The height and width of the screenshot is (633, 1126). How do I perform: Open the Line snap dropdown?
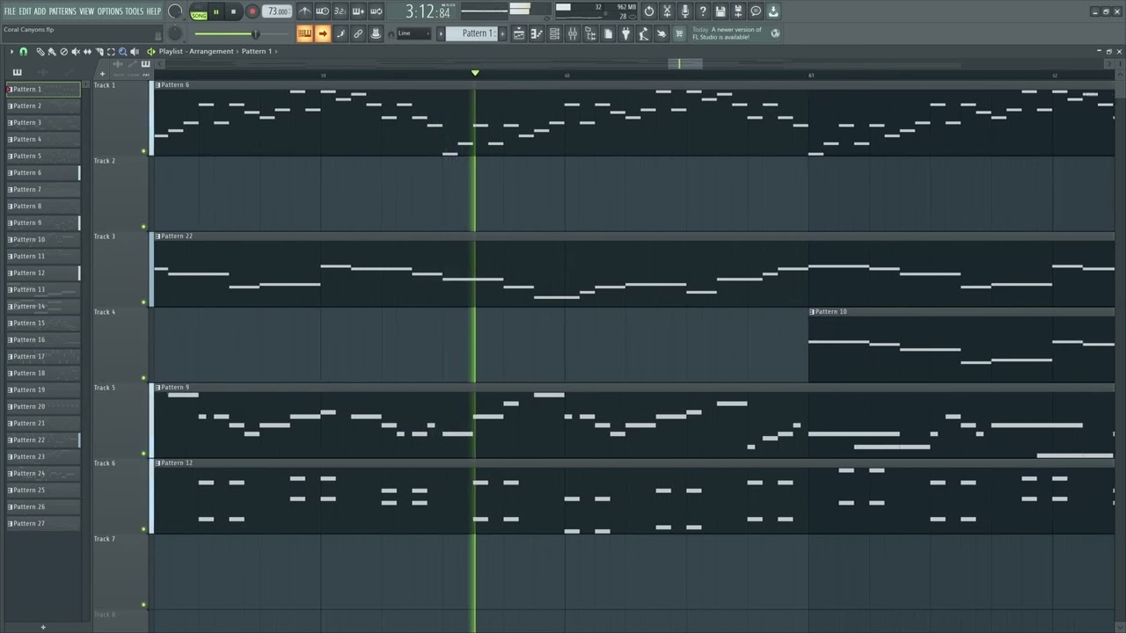413,33
